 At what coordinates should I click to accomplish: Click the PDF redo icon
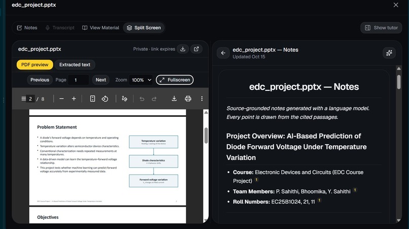pyautogui.click(x=154, y=99)
